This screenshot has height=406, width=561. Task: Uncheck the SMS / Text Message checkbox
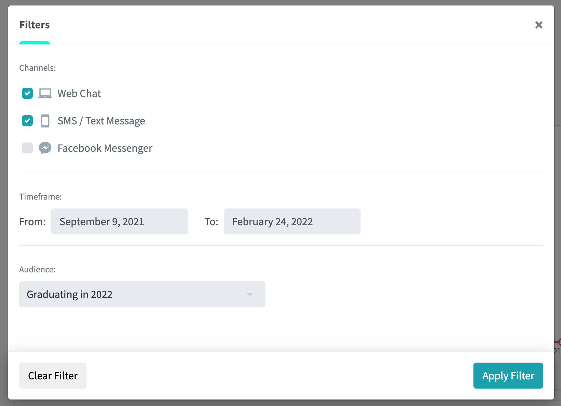pyautogui.click(x=27, y=121)
